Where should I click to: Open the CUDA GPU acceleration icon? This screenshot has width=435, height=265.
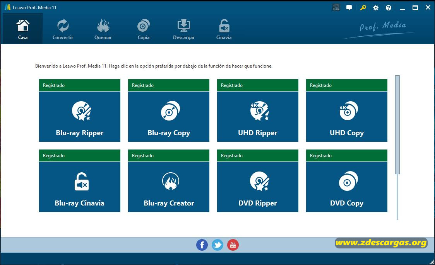coord(336,8)
